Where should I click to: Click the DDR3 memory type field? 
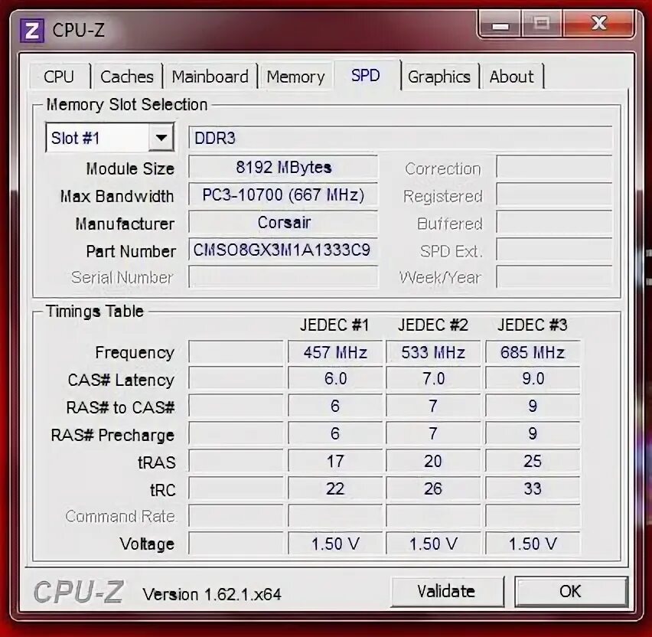coord(400,138)
